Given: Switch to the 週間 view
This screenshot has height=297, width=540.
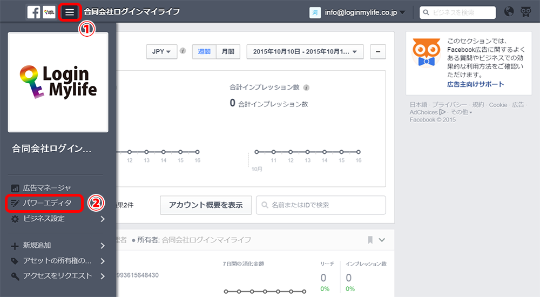Looking at the screenshot, I should 204,52.
